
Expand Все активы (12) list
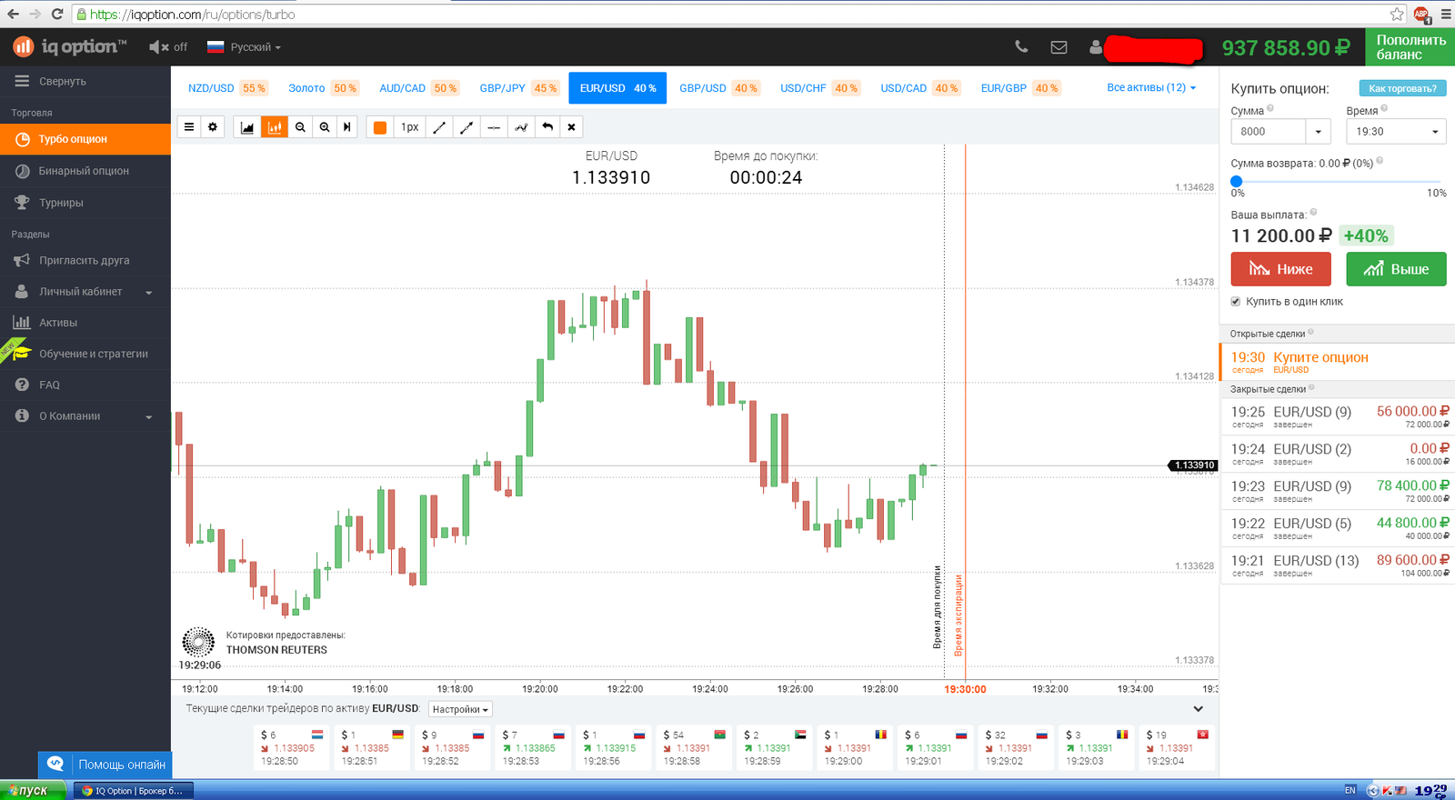[x=1151, y=88]
